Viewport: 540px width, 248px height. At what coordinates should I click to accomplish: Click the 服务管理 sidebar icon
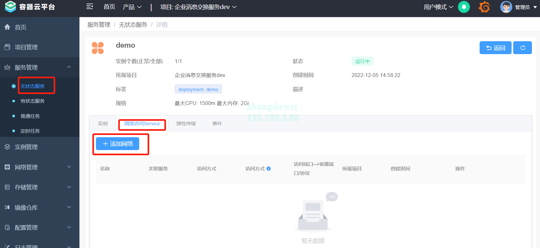pyautogui.click(x=7, y=67)
